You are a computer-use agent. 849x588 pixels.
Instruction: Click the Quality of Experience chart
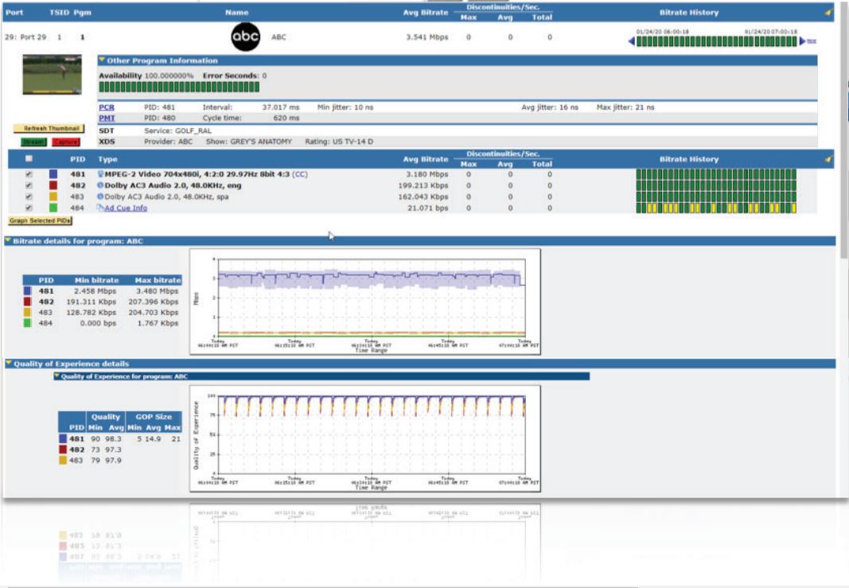click(365, 438)
